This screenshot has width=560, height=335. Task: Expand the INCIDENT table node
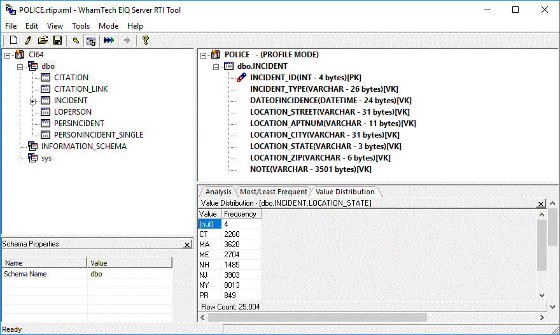[33, 101]
